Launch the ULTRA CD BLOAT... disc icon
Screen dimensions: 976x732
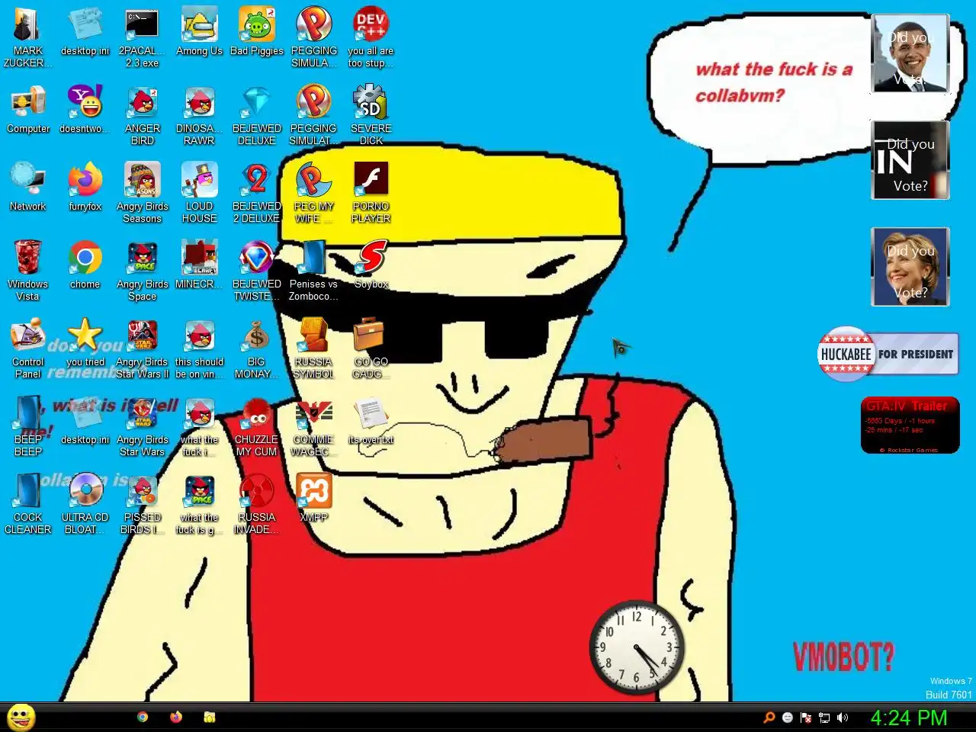click(85, 504)
